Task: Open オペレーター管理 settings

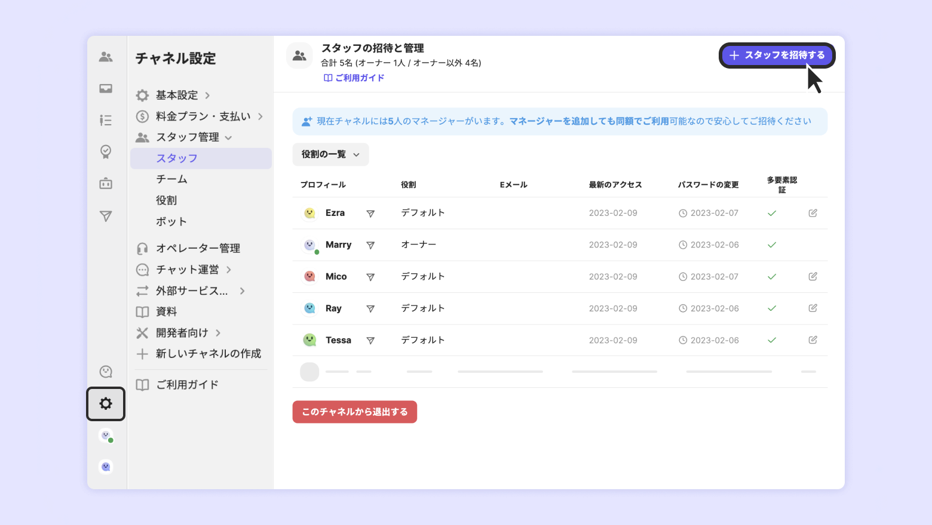Action: click(198, 248)
